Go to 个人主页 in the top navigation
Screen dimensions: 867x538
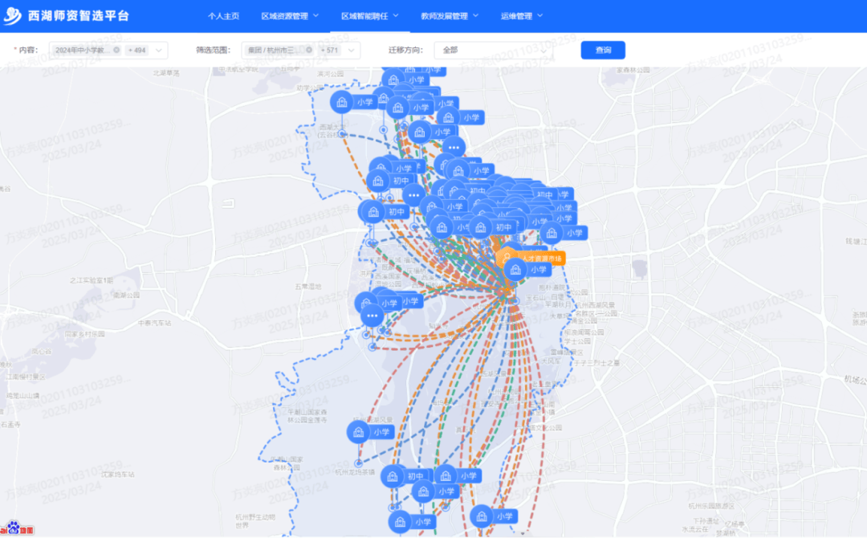224,16
